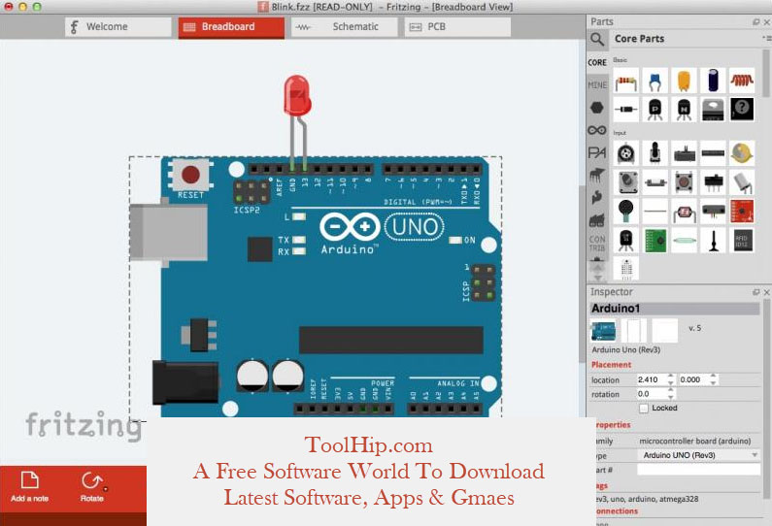Close the Inspector panel

767,292
